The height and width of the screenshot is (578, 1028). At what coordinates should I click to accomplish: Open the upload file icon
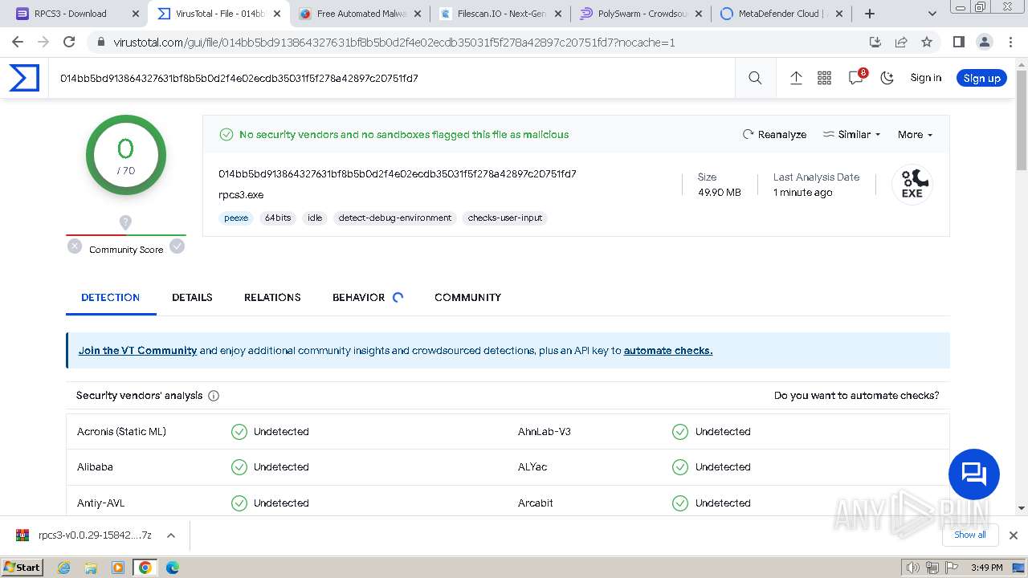796,78
